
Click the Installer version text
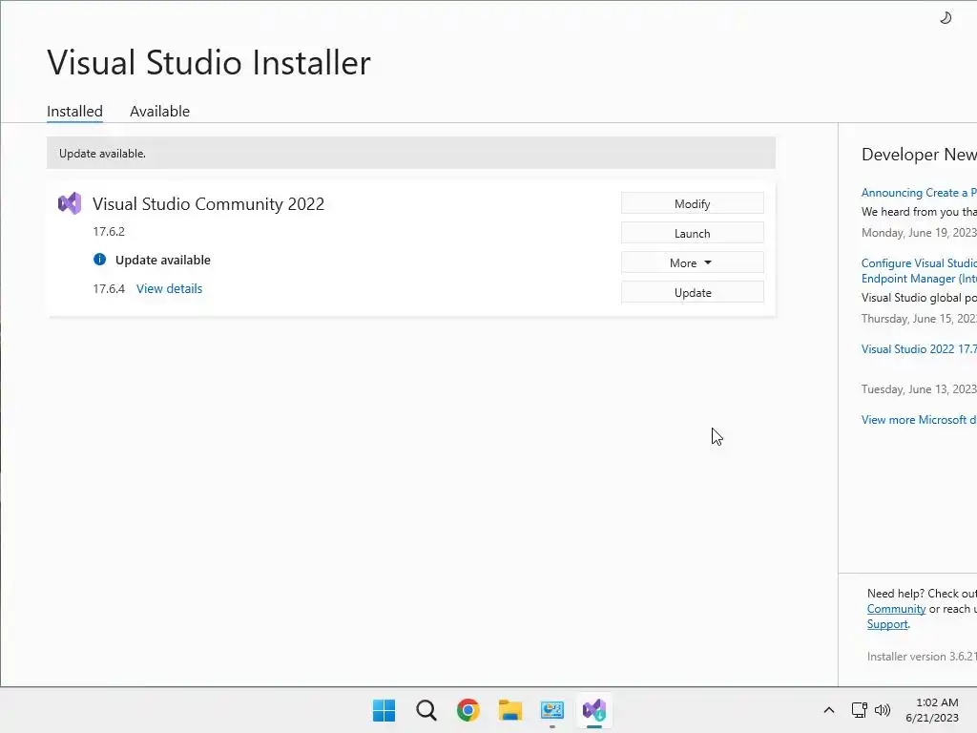922,657
